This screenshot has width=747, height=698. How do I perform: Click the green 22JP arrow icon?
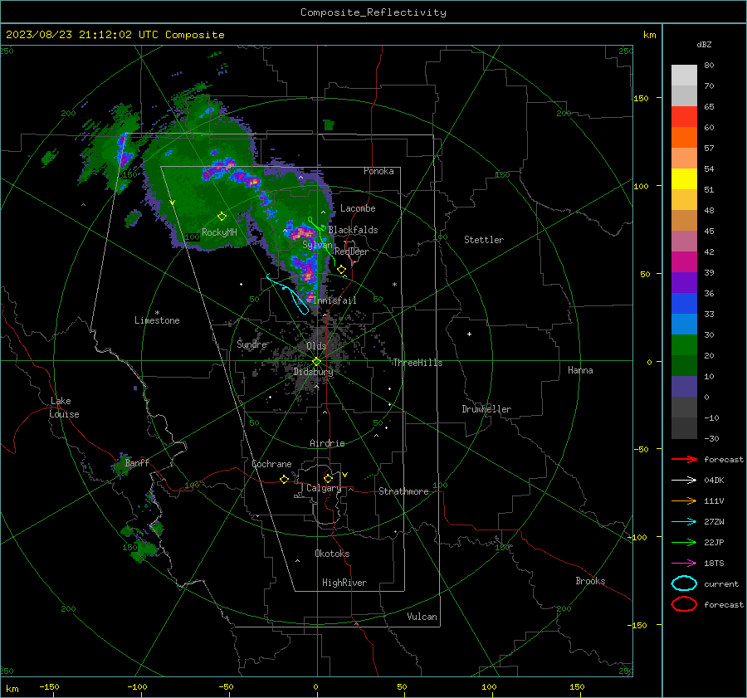684,542
